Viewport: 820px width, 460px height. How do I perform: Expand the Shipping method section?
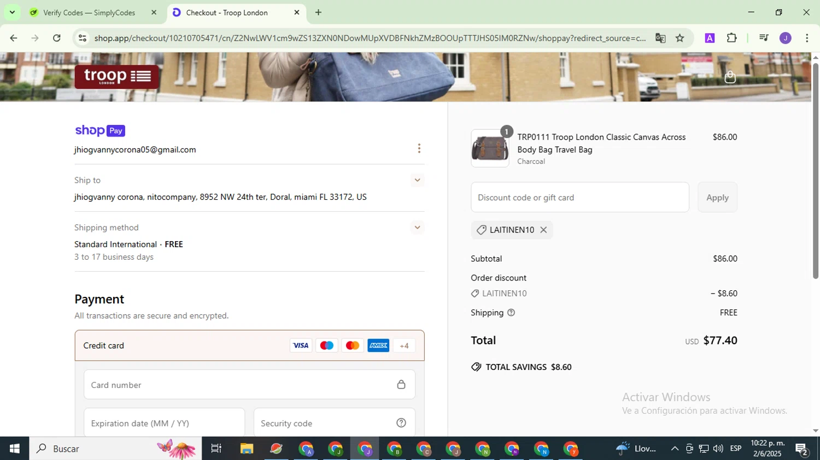[x=417, y=228]
